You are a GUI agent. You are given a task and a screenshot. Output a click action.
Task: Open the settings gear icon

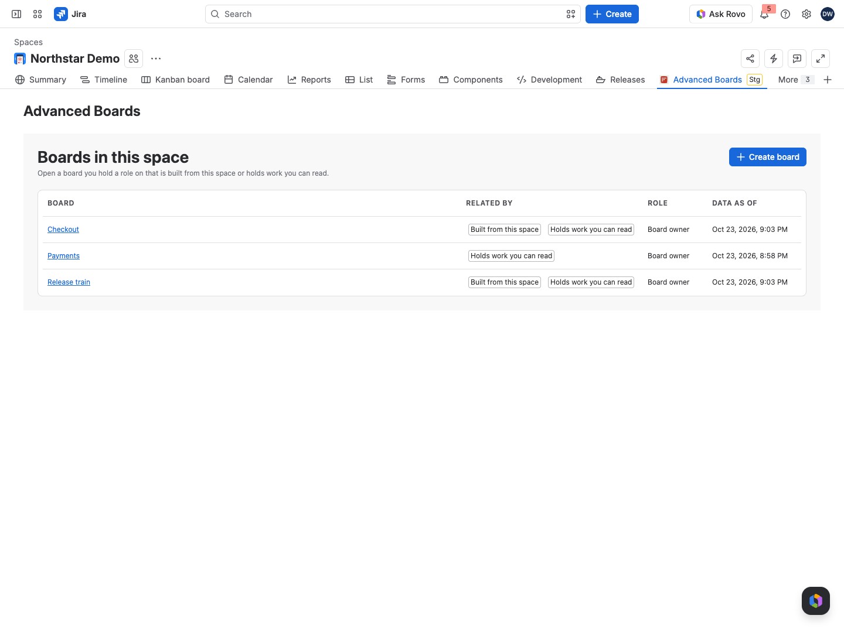806,14
